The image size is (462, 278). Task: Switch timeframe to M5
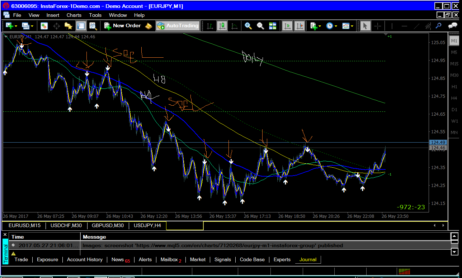coord(454,52)
